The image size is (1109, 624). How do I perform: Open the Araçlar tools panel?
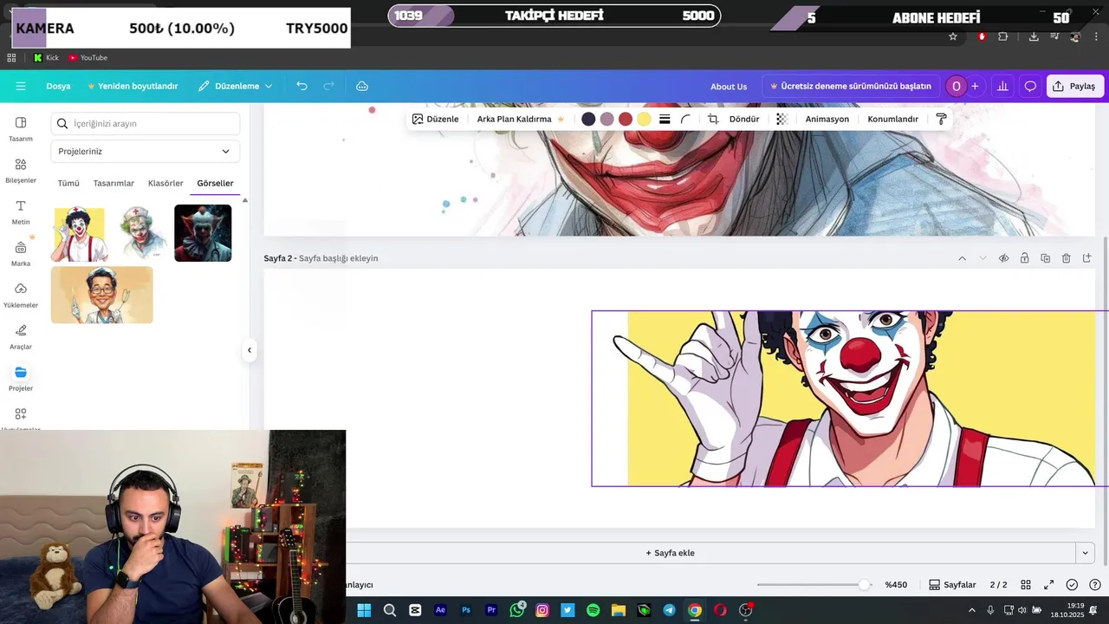(21, 336)
